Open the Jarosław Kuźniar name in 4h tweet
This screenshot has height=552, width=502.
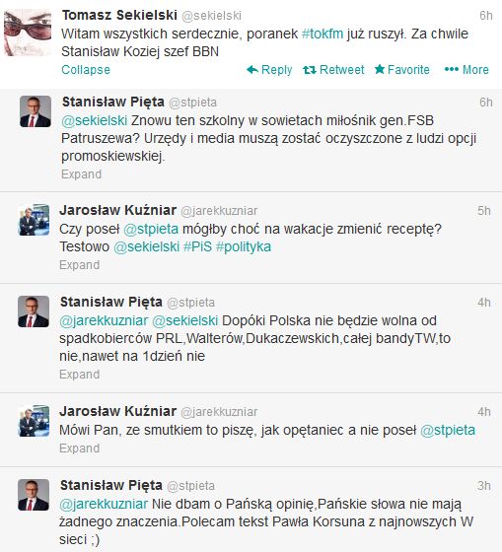(x=118, y=411)
